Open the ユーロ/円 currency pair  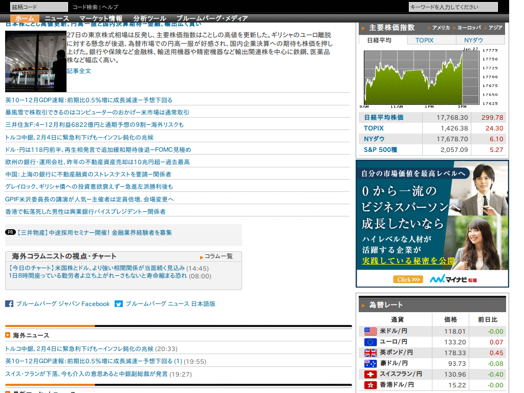tap(394, 342)
